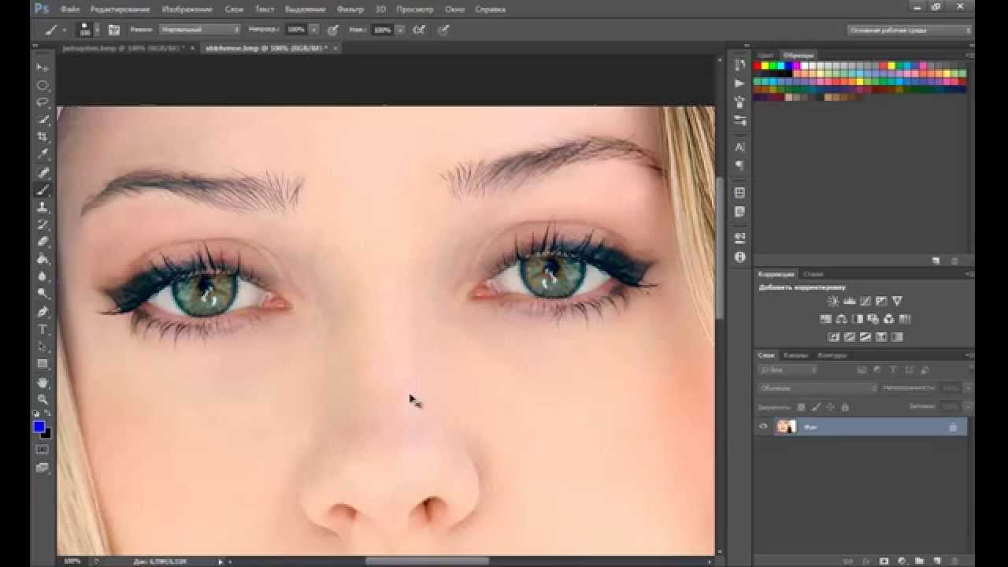Expand the workspace switcher dropdown

910,30
